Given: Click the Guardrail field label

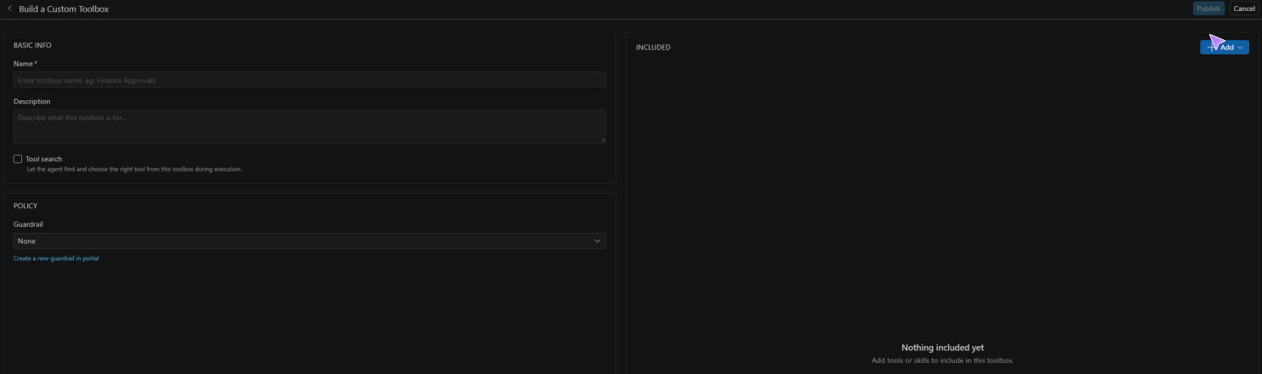Looking at the screenshot, I should point(28,224).
